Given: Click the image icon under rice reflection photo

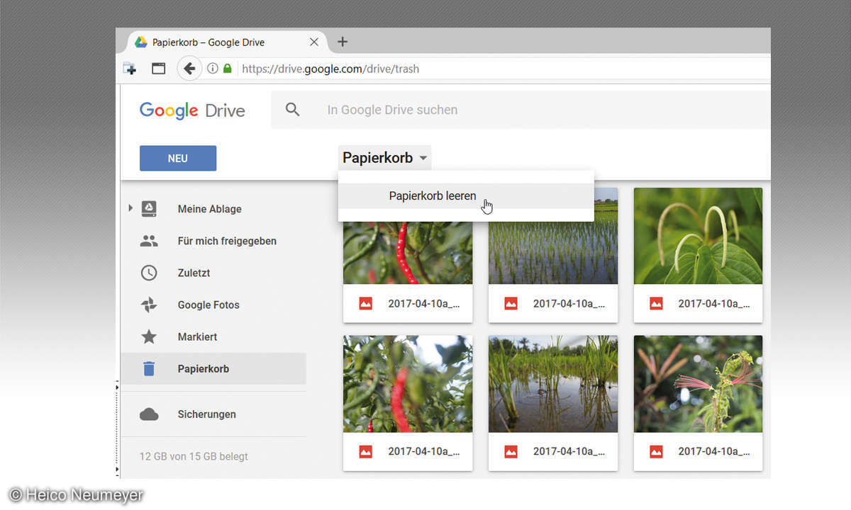Looking at the screenshot, I should 511,451.
